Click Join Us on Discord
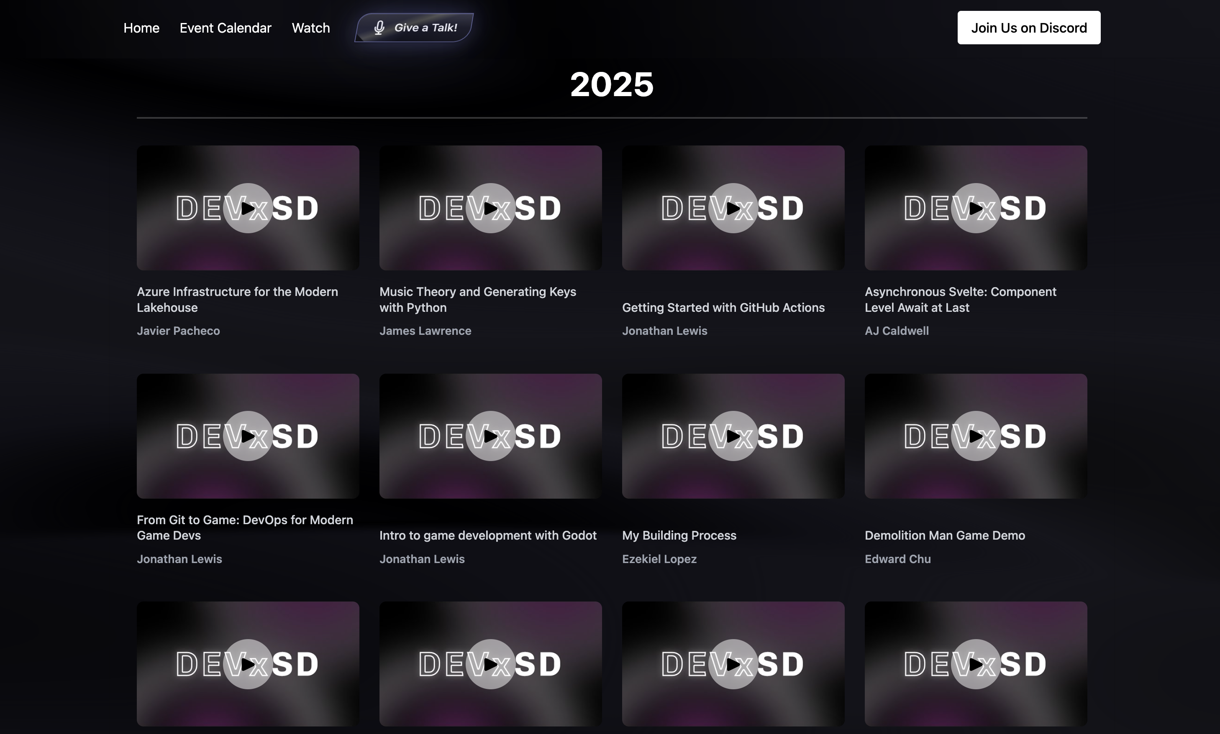The width and height of the screenshot is (1220, 734). coord(1028,27)
